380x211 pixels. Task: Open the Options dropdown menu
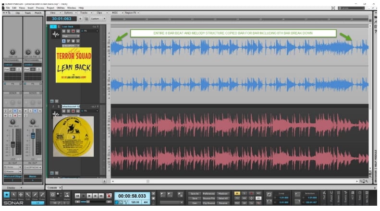(x=70, y=13)
